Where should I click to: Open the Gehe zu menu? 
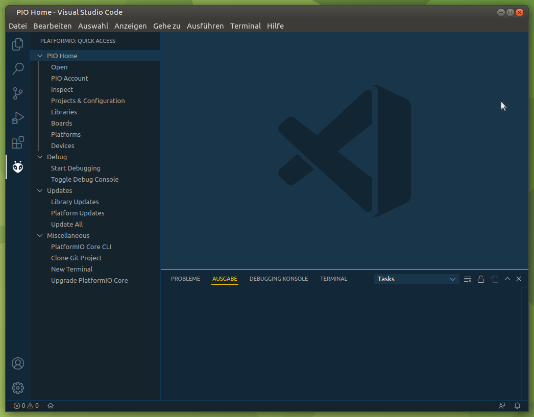tap(166, 26)
